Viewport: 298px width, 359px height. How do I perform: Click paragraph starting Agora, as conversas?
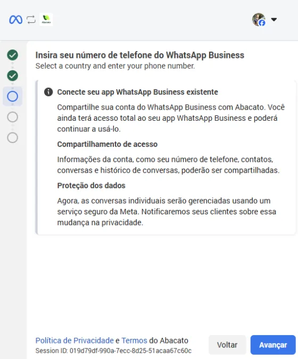tap(167, 212)
